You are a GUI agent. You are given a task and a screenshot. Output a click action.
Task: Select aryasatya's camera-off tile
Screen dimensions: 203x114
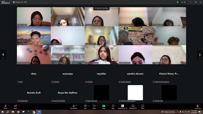pos(68,74)
